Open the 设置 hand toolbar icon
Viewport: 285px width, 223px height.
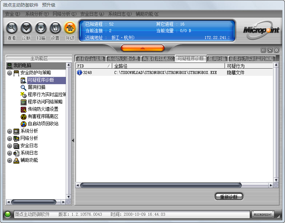pyautogui.click(x=55, y=28)
